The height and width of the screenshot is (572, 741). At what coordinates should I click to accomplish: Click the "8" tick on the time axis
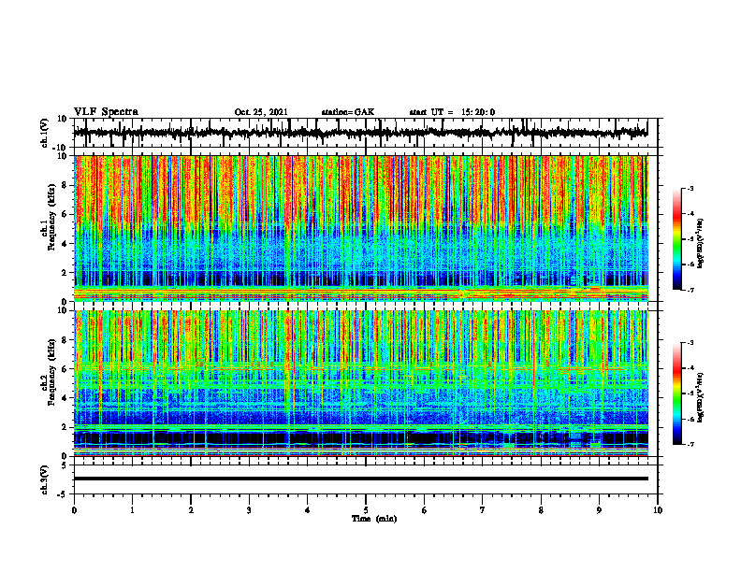coord(541,510)
